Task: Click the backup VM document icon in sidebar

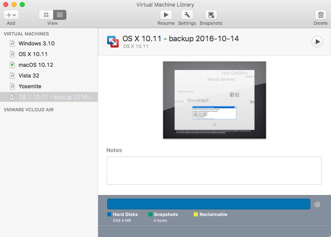Action: (x=12, y=97)
